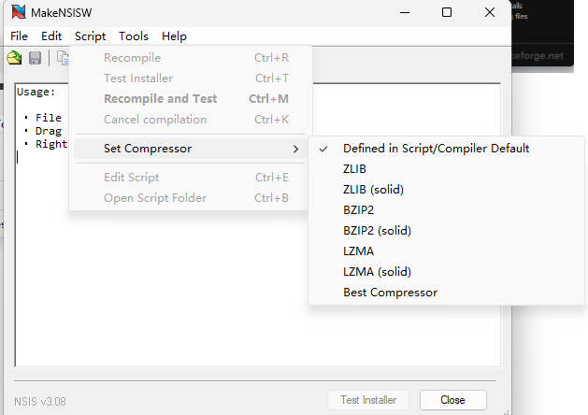The height and width of the screenshot is (415, 588).
Task: Select Cancel compilation menu entry
Action: point(191,120)
